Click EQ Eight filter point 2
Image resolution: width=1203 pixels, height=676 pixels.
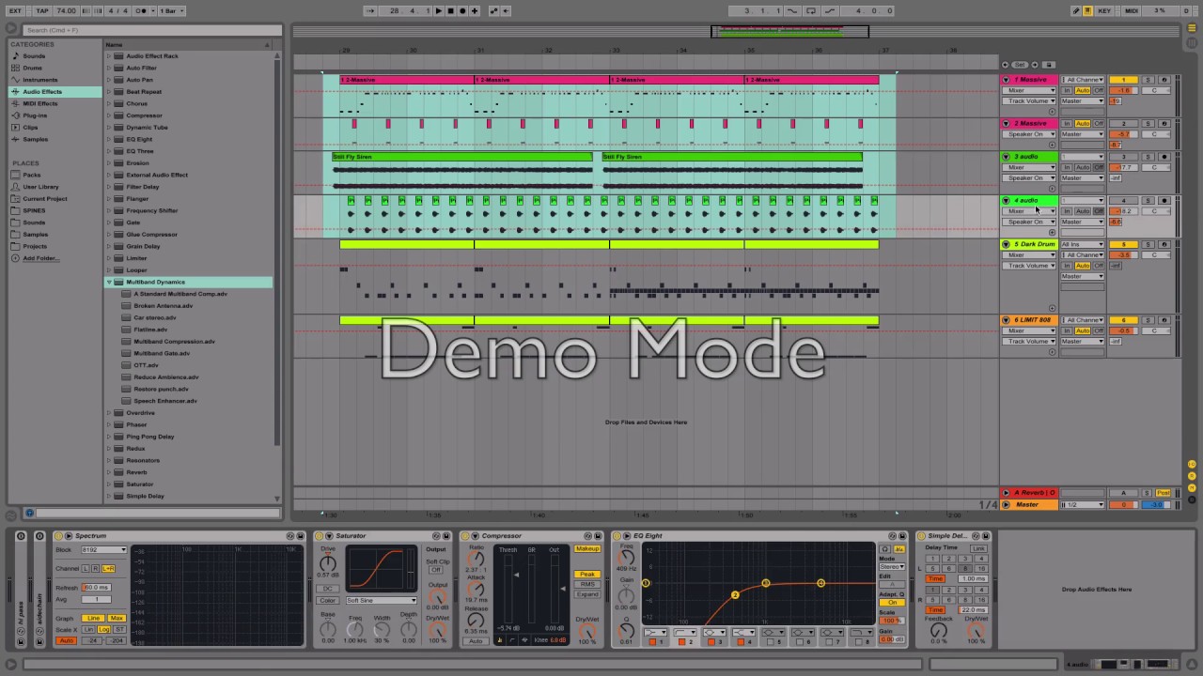[735, 594]
